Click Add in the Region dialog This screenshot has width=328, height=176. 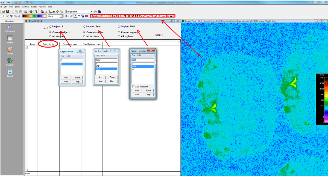click(x=137, y=90)
